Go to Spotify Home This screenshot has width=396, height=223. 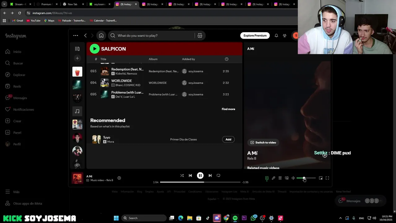point(101,36)
